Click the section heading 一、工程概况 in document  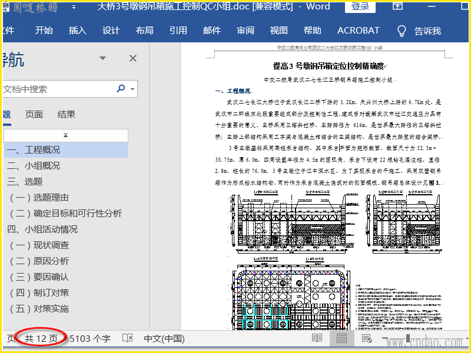[x=233, y=91]
